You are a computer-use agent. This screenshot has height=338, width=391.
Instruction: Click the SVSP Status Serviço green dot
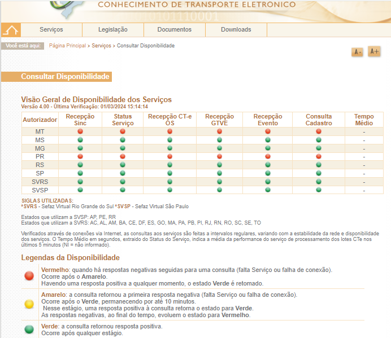coord(123,190)
